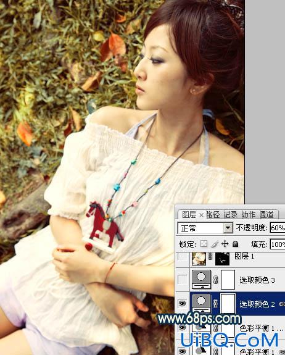
Task: Hide the 选取颜色 2 layer
Action: pos(183,303)
